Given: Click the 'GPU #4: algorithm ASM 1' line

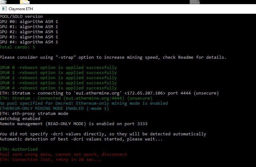Looking at the screenshot, I should click(x=29, y=42).
